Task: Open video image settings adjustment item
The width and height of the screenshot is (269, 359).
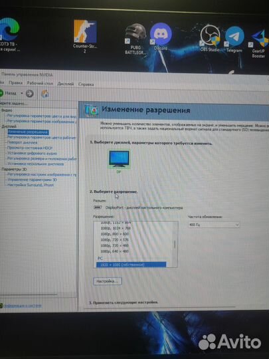Action: point(41,121)
